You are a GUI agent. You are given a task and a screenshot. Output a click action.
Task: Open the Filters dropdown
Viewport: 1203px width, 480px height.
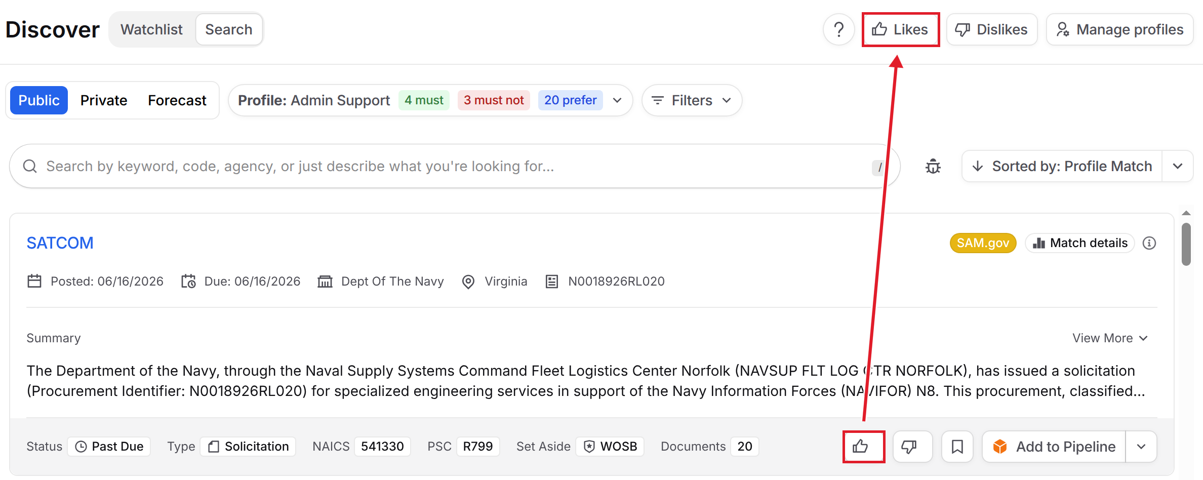click(692, 100)
